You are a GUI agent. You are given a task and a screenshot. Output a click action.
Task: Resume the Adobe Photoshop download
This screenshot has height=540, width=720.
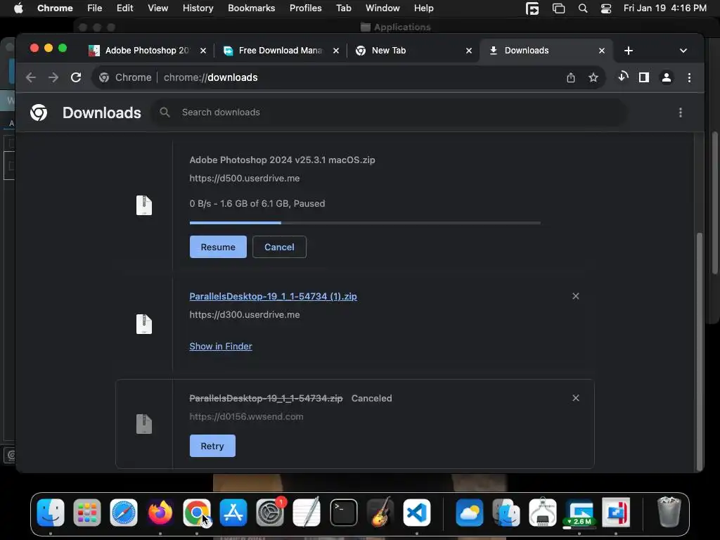218,247
